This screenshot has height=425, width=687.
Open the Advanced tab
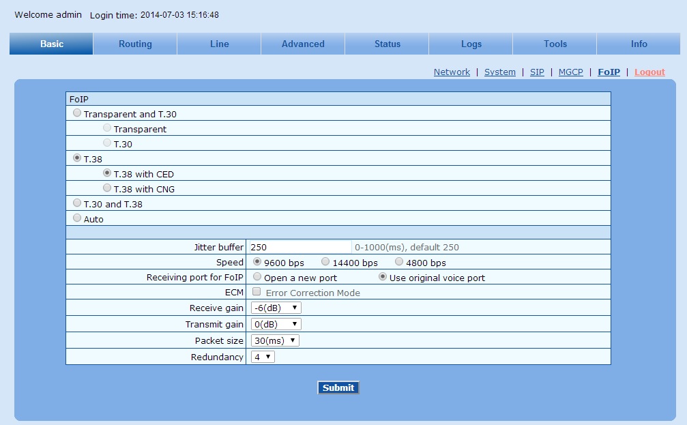point(303,44)
